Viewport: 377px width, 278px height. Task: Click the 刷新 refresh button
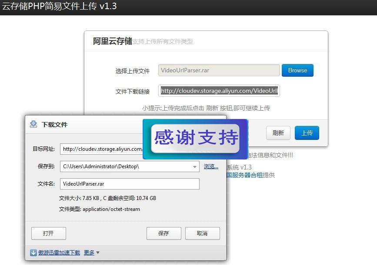click(278, 133)
